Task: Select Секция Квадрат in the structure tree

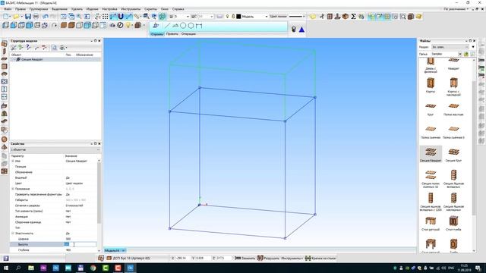Action: pos(32,59)
